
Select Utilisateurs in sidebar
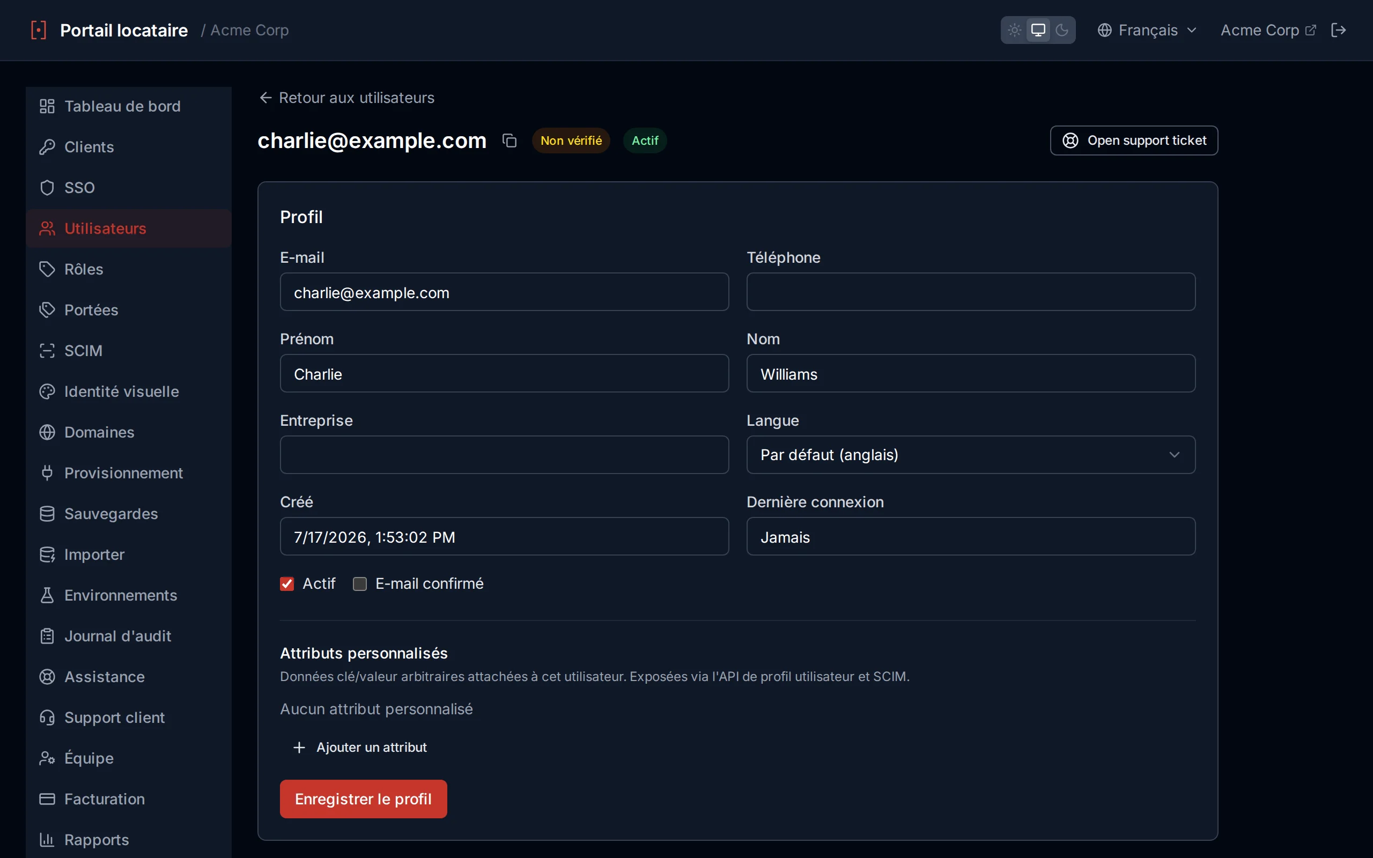click(129, 228)
